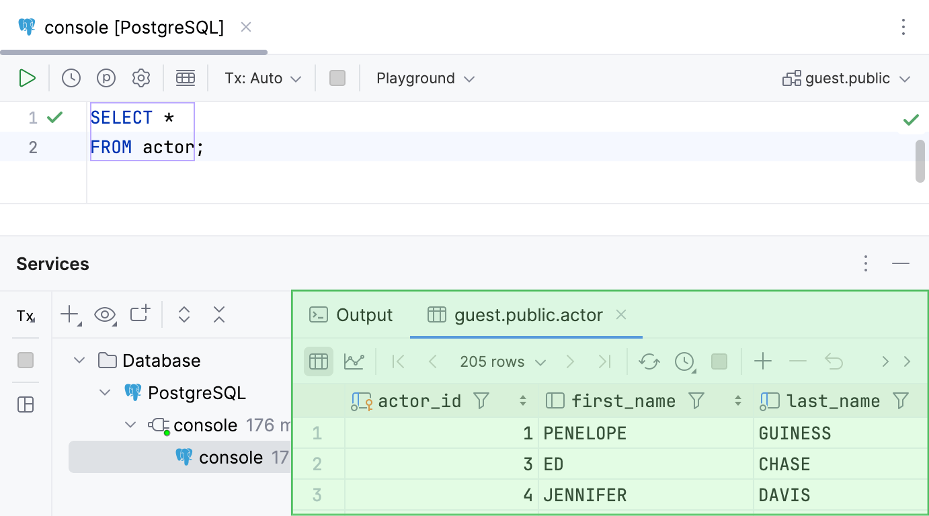Screen dimensions: 929x516
Task: Switch results to chart view
Action: 354,362
